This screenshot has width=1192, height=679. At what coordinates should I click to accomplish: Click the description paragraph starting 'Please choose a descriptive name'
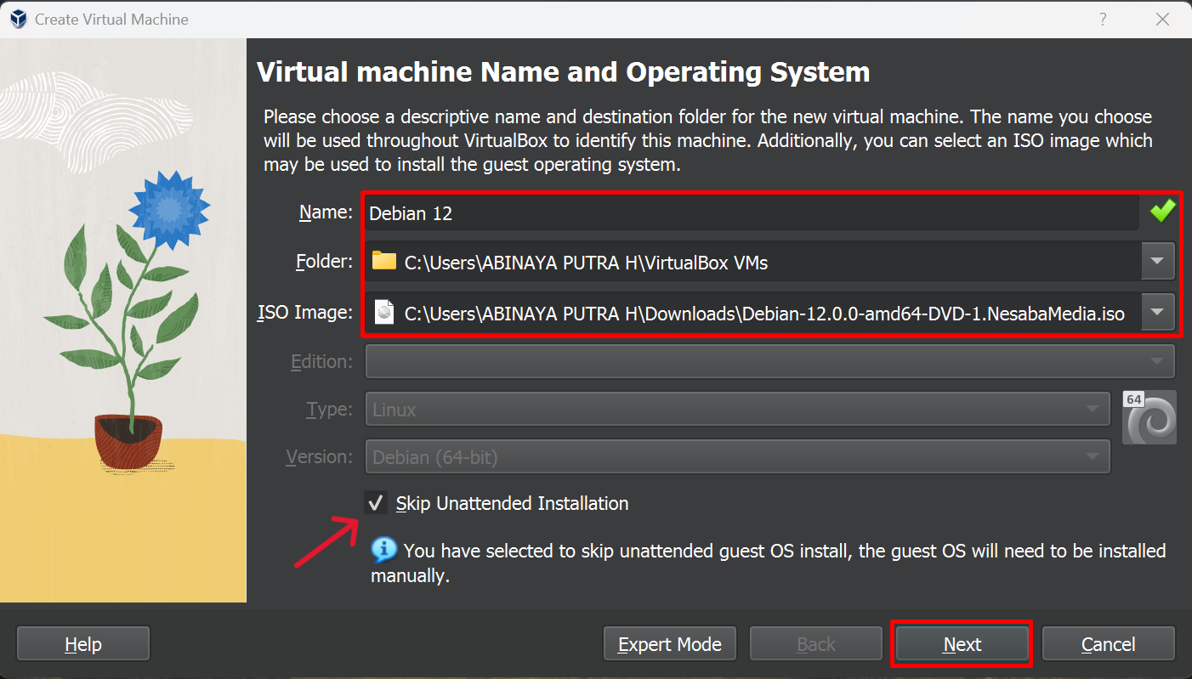coord(707,140)
